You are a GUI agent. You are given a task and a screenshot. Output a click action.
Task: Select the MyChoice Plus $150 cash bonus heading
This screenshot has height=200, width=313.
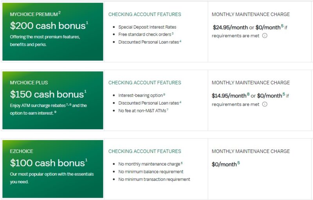[47, 95]
